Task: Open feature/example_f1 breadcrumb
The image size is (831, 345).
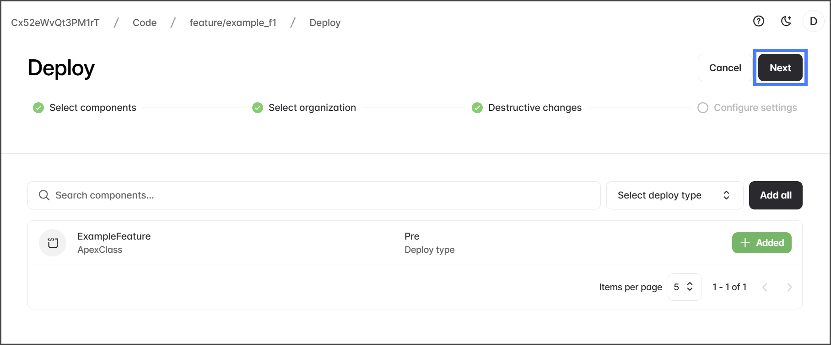Action: tap(233, 23)
